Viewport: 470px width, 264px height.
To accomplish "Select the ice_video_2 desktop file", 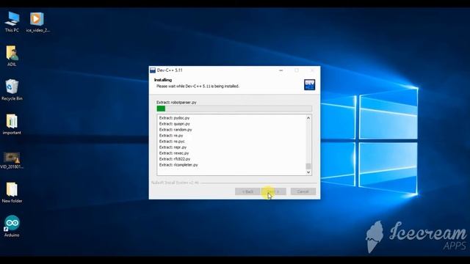I will coord(37,21).
